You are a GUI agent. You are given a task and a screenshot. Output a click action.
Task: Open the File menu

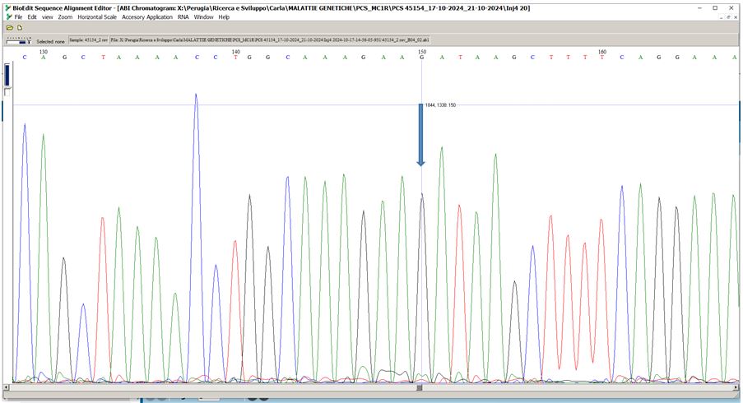coord(18,16)
